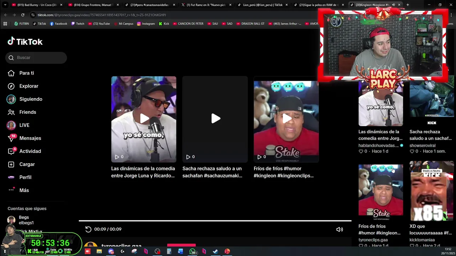Image resolution: width=456 pixels, height=256 pixels.
Task: Switch to the Grupo Frontera tab
Action: click(x=93, y=5)
